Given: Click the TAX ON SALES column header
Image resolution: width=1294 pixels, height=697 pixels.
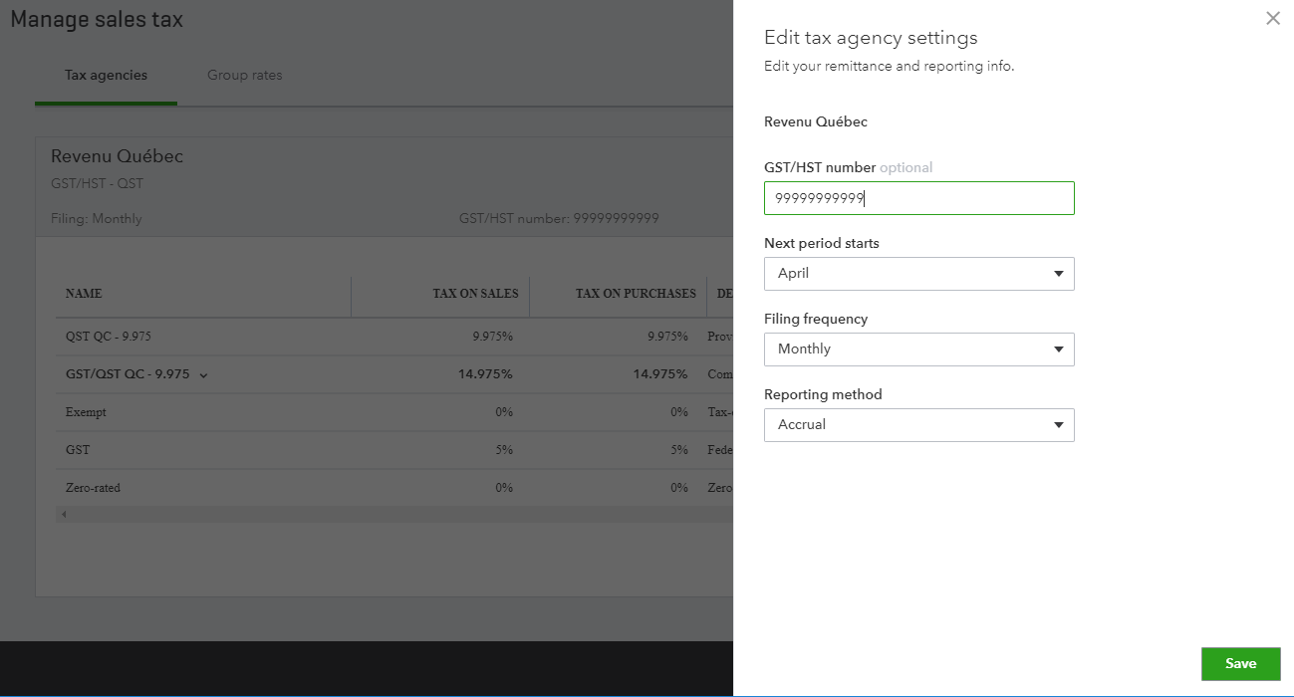Looking at the screenshot, I should 475,294.
